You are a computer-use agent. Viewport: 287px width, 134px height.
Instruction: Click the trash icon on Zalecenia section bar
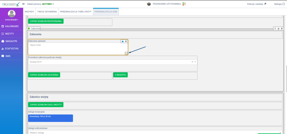tap(282, 28)
